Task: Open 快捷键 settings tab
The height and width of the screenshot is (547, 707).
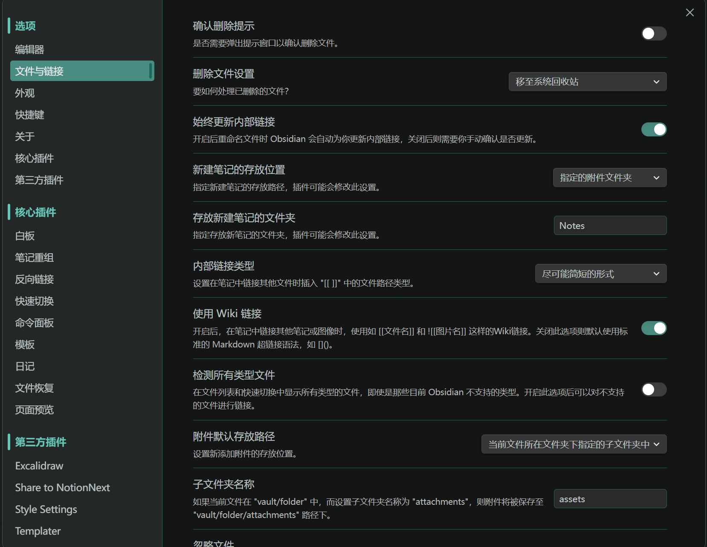Action: tap(30, 115)
